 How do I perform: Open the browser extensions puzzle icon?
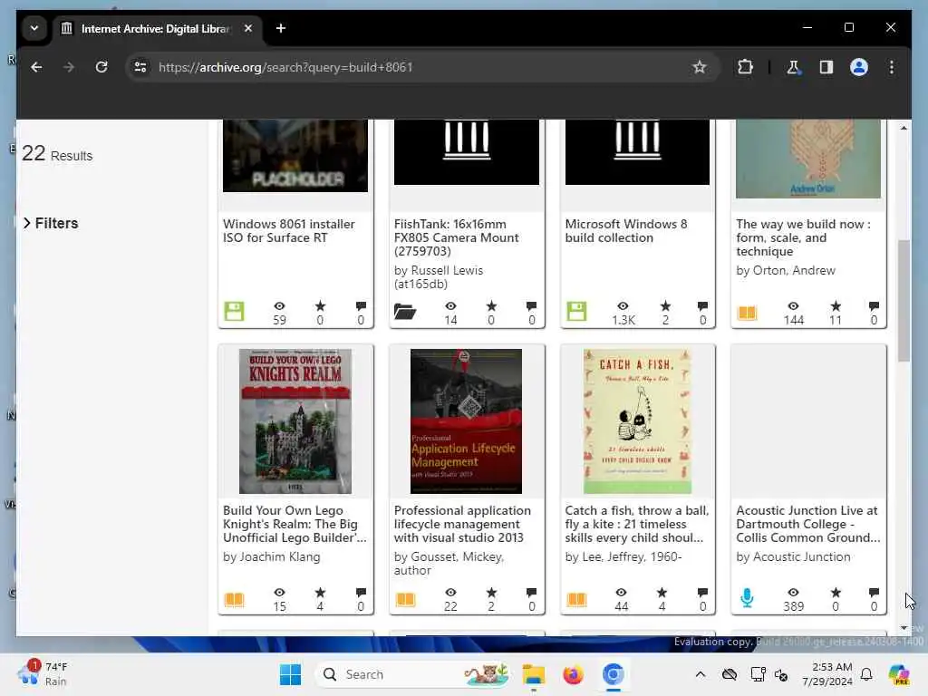tap(745, 67)
